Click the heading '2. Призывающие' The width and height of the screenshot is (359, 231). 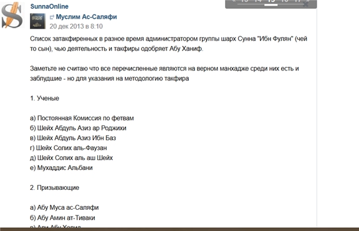tap(54, 188)
